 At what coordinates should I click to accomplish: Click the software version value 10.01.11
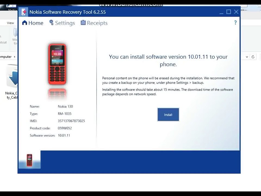(64, 135)
